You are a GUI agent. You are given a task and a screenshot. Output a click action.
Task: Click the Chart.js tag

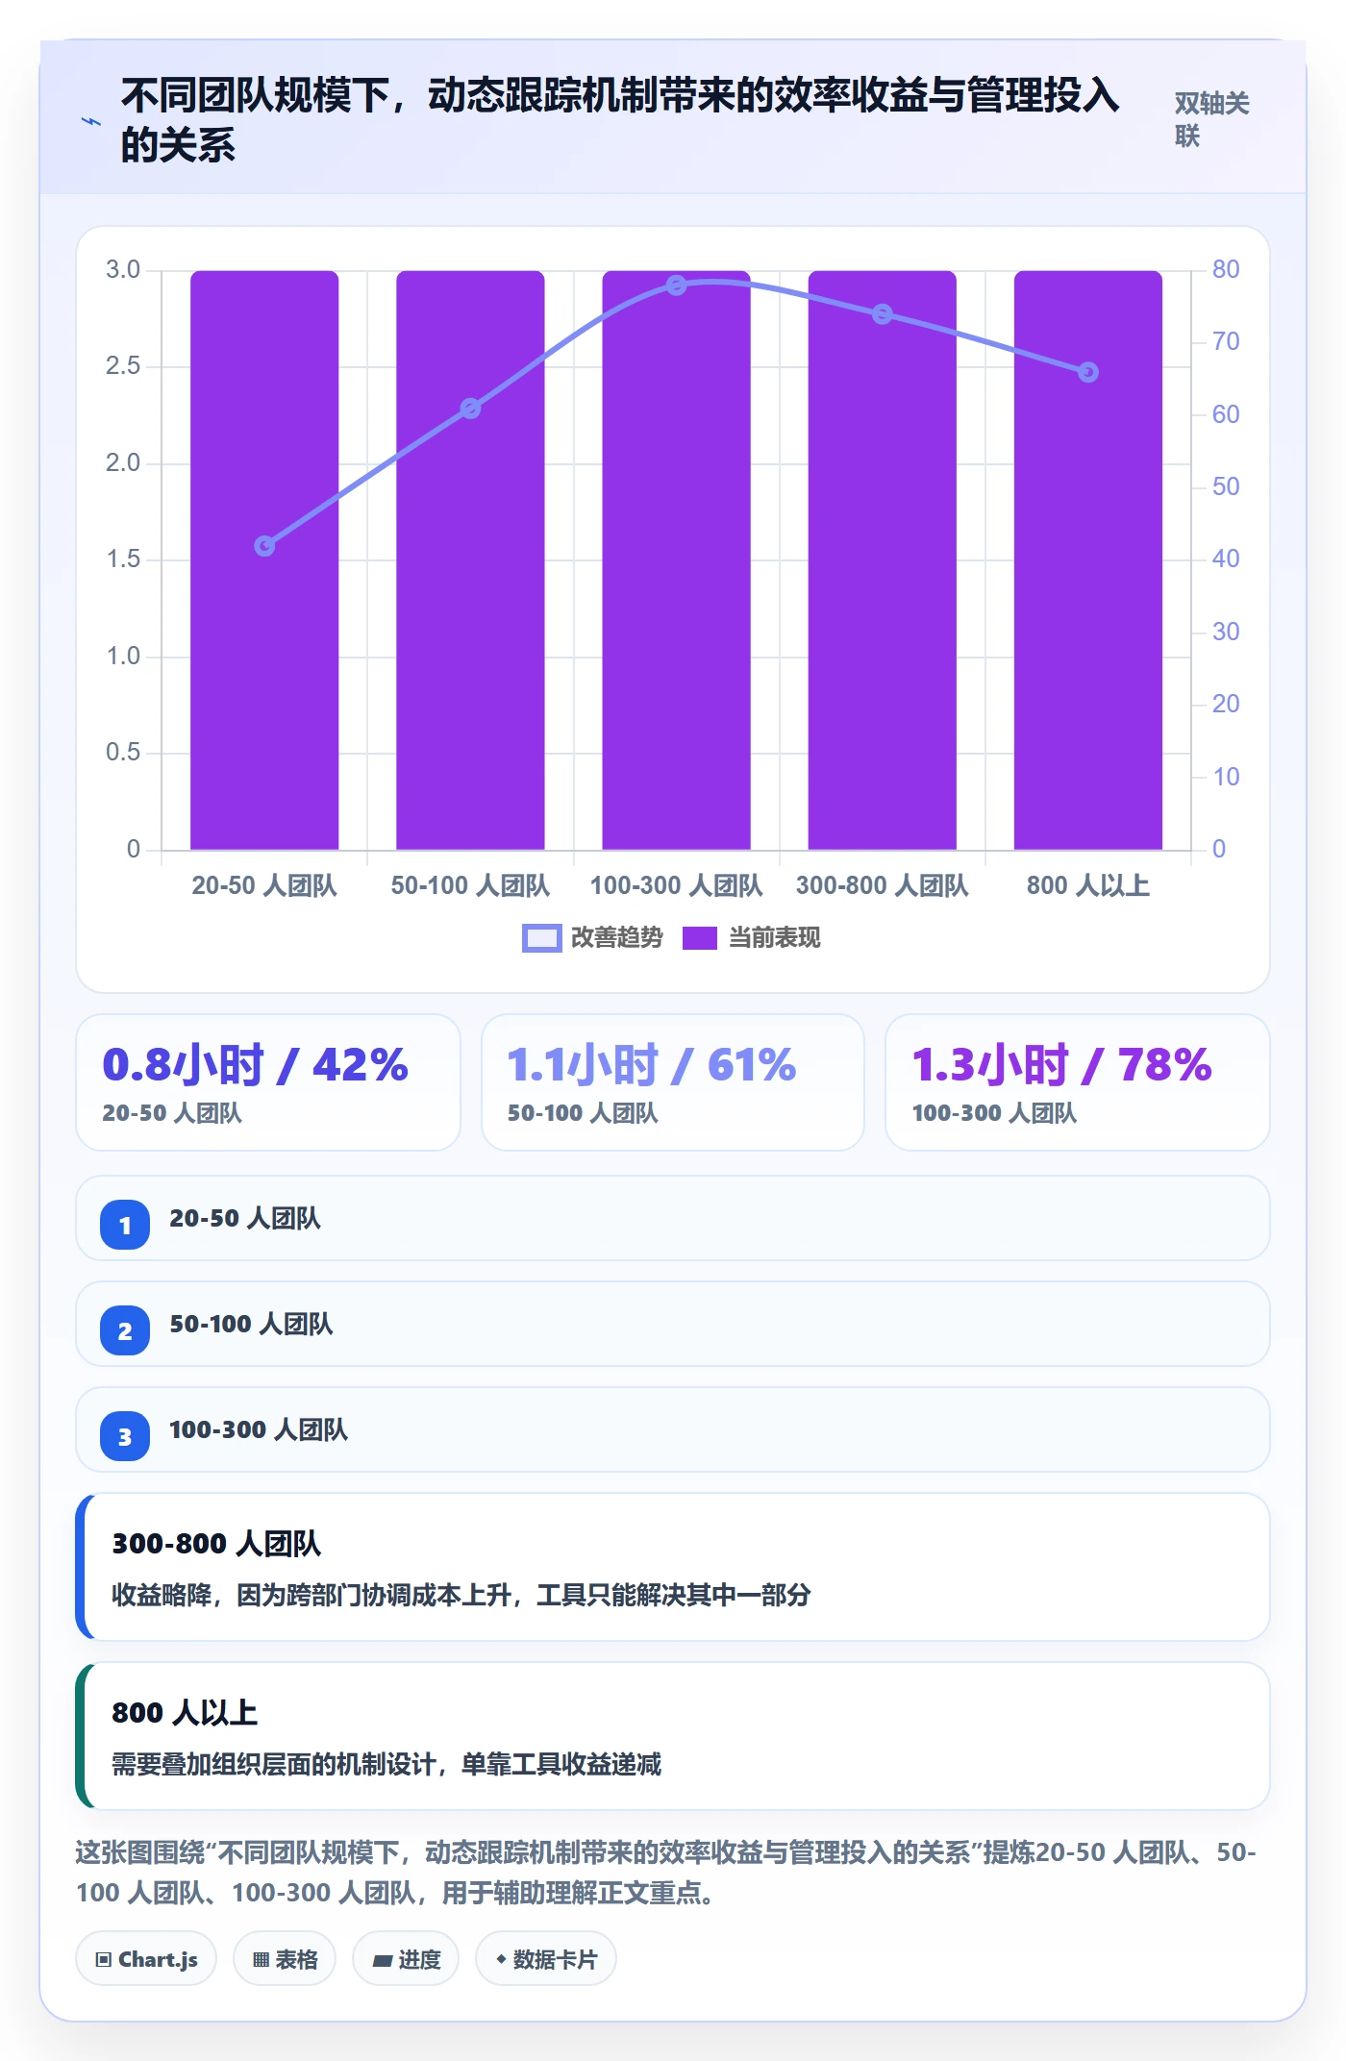click(146, 1959)
